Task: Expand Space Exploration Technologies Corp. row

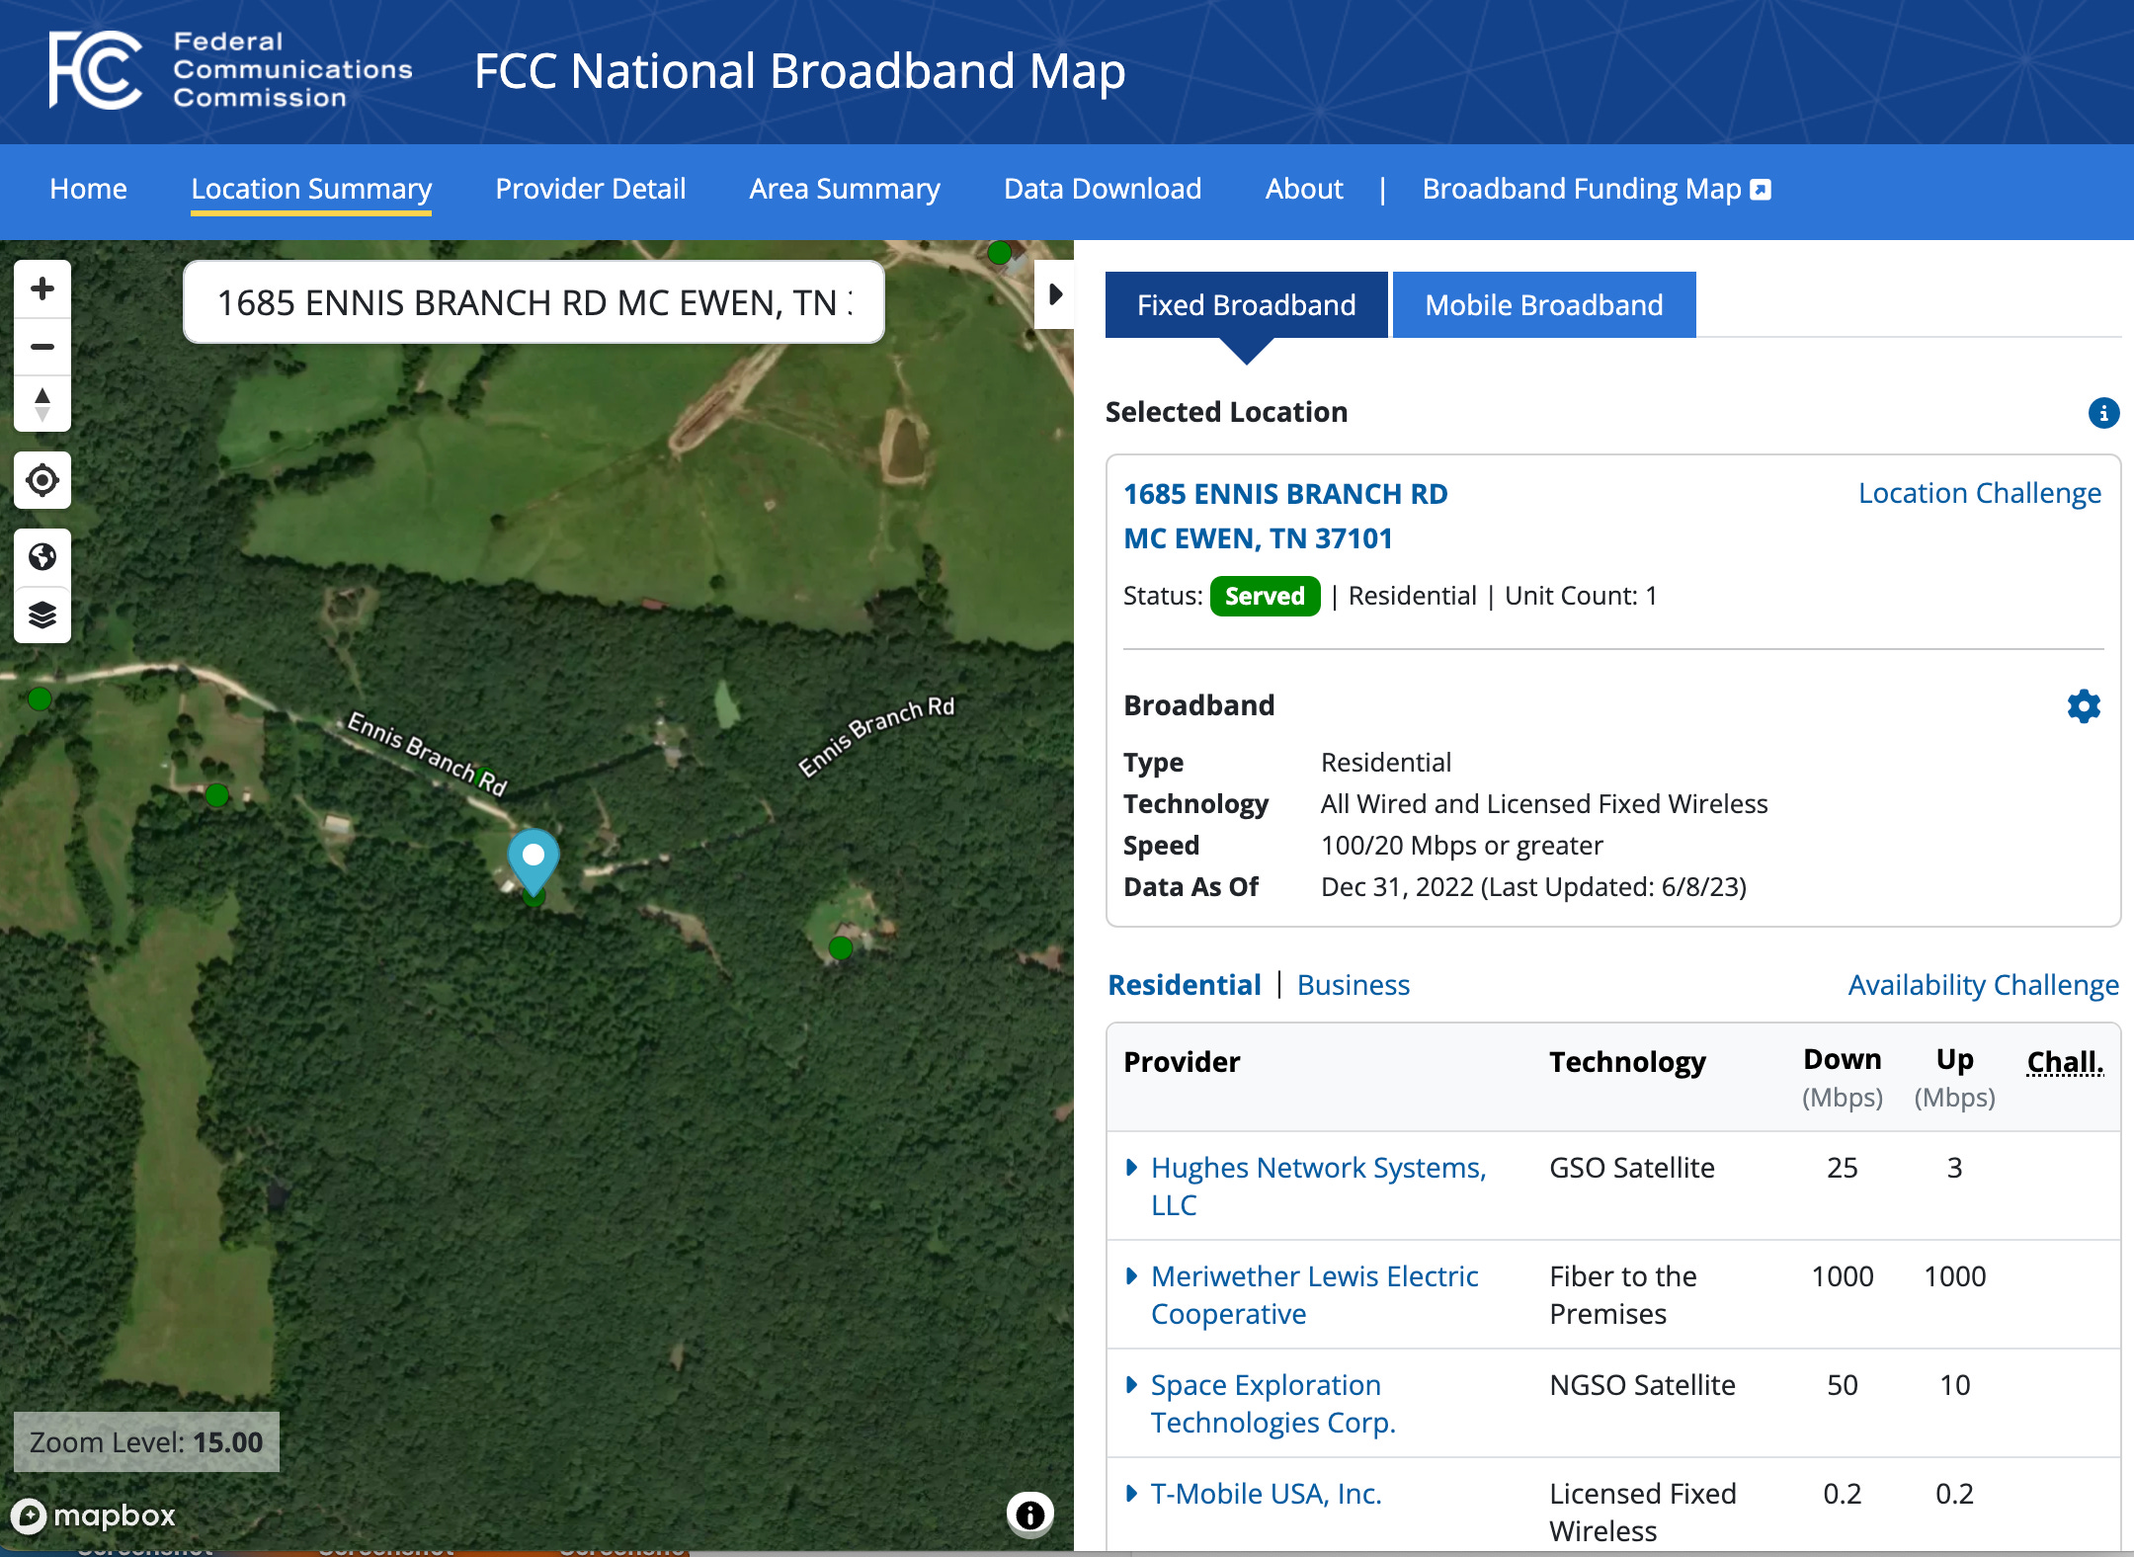Action: (x=1132, y=1385)
